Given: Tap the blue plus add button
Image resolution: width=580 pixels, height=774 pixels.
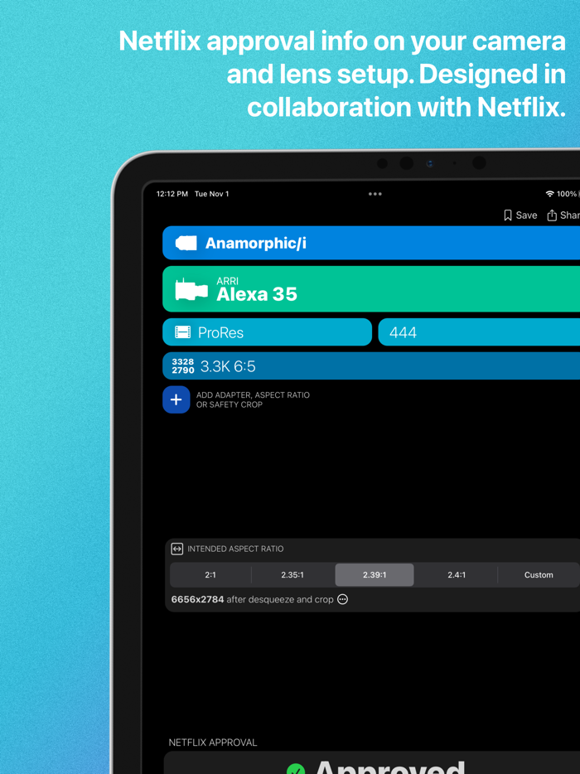Looking at the screenshot, I should click(176, 399).
